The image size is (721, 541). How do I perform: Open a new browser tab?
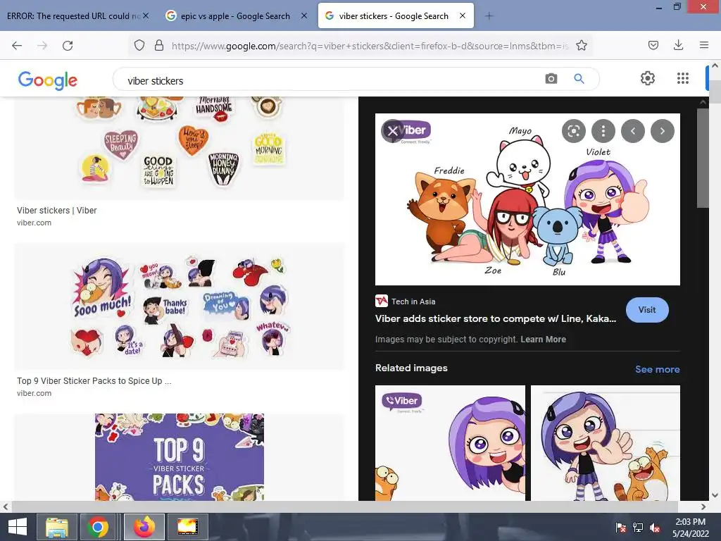coord(489,16)
